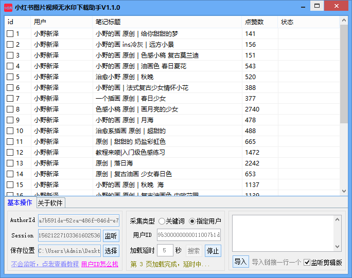Click the Session input field
Image resolution: width=352 pixels, height=278 pixels.
point(69,235)
